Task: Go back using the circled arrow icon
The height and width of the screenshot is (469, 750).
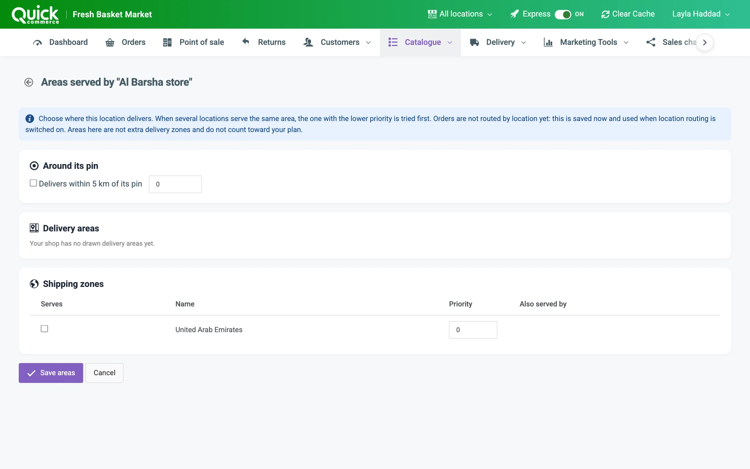Action: click(29, 82)
